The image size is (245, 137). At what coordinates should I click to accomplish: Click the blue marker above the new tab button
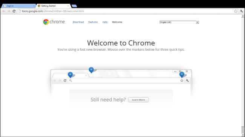click(x=91, y=70)
